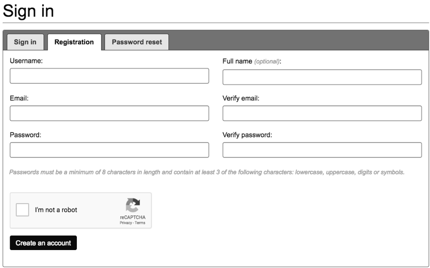Open the Password reset tab

[x=137, y=42]
